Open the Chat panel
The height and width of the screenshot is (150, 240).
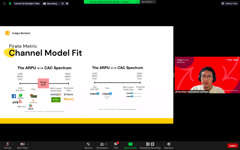tap(116, 145)
